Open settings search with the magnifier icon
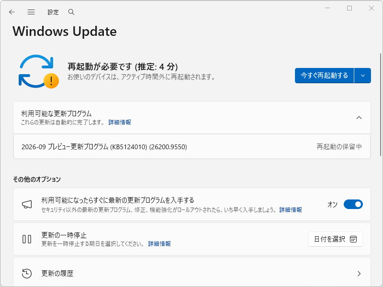The width and height of the screenshot is (383, 287). tap(71, 12)
